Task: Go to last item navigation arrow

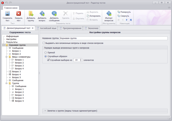Action: pyautogui.click(x=131, y=20)
